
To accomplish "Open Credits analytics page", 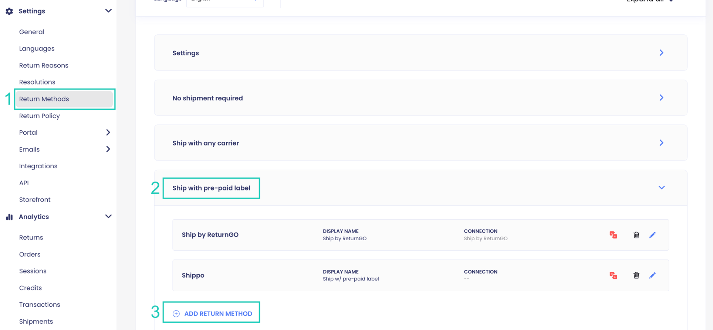I will pyautogui.click(x=30, y=288).
